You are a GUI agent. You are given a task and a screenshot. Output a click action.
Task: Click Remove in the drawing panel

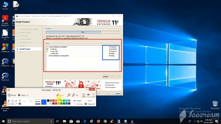click(x=78, y=104)
